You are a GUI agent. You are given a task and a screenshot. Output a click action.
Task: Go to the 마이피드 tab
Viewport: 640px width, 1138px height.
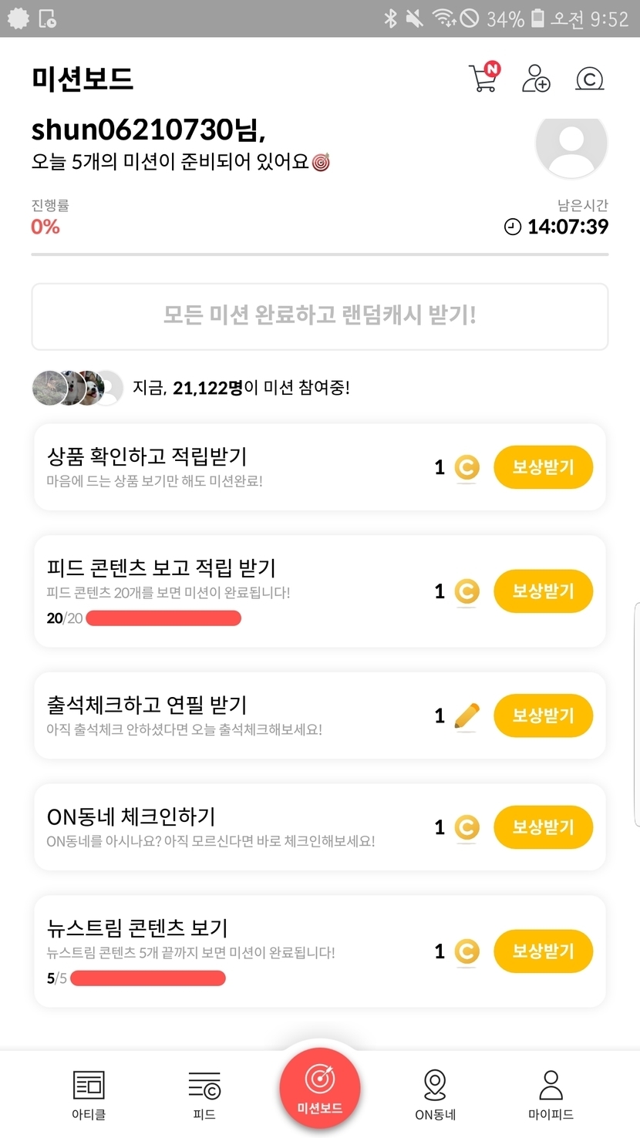(551, 1094)
